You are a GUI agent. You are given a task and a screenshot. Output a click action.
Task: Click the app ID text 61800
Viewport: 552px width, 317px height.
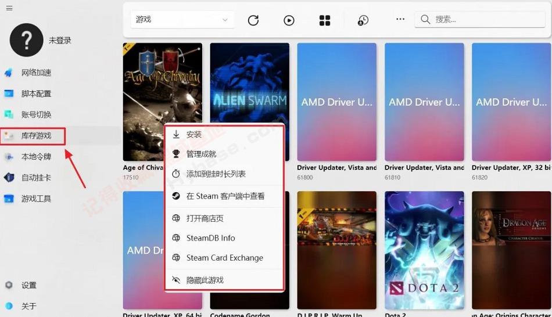tap(305, 178)
